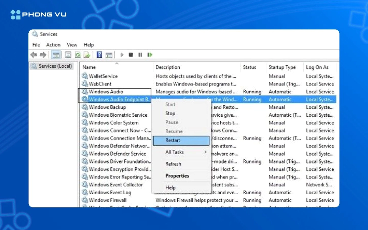This screenshot has width=368, height=230.
Task: Sort by the Log On As column
Action: click(317, 67)
